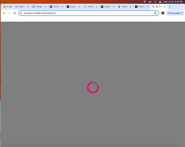This screenshot has height=147, width=185.
Task: Close the Google tab
Action: pos(45,7)
